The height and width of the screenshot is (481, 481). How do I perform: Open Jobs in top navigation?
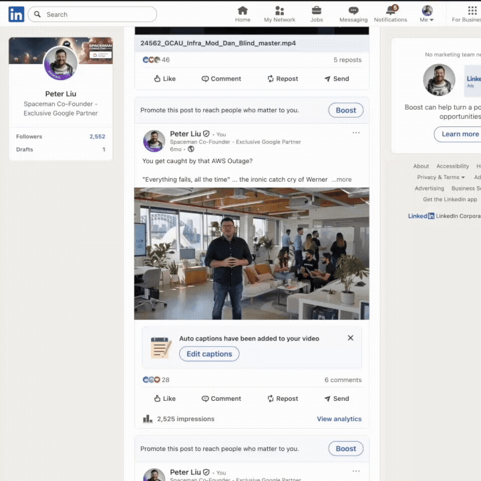(317, 15)
